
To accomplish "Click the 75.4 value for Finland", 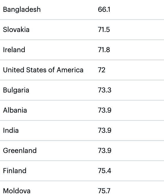I will (x=104, y=171).
